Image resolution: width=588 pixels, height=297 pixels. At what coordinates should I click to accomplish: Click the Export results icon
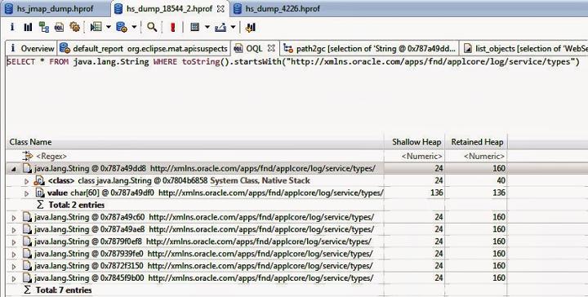pyautogui.click(x=220, y=27)
